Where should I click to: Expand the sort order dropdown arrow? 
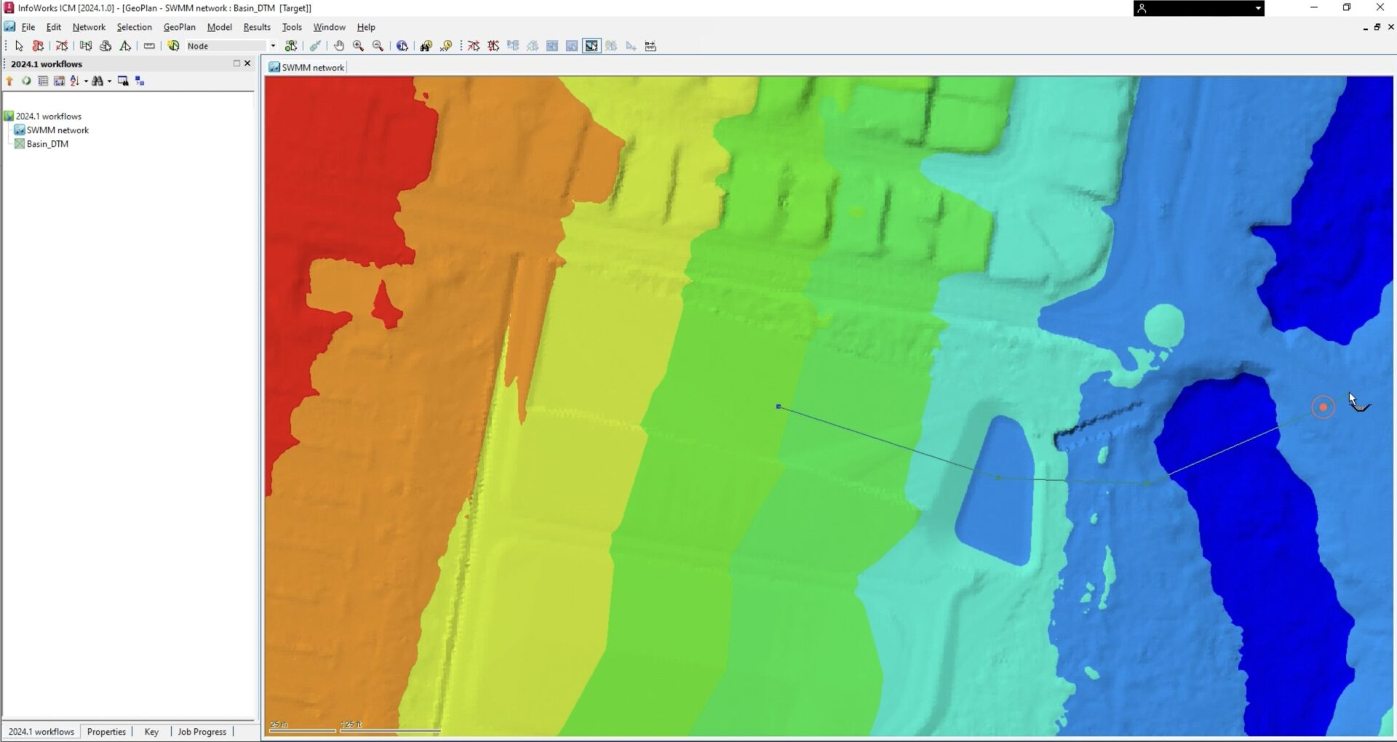[86, 81]
